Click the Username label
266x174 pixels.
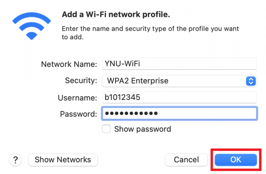(77, 98)
